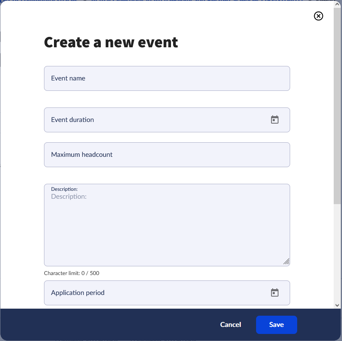The height and width of the screenshot is (341, 342).
Task: Cancel creating the event
Action: pos(230,325)
